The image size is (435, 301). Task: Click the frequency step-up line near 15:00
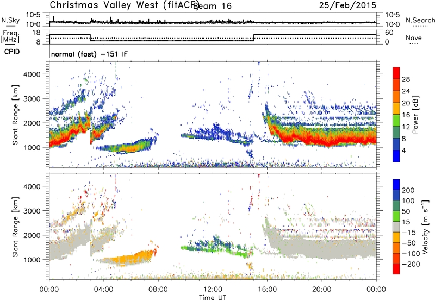click(x=254, y=37)
